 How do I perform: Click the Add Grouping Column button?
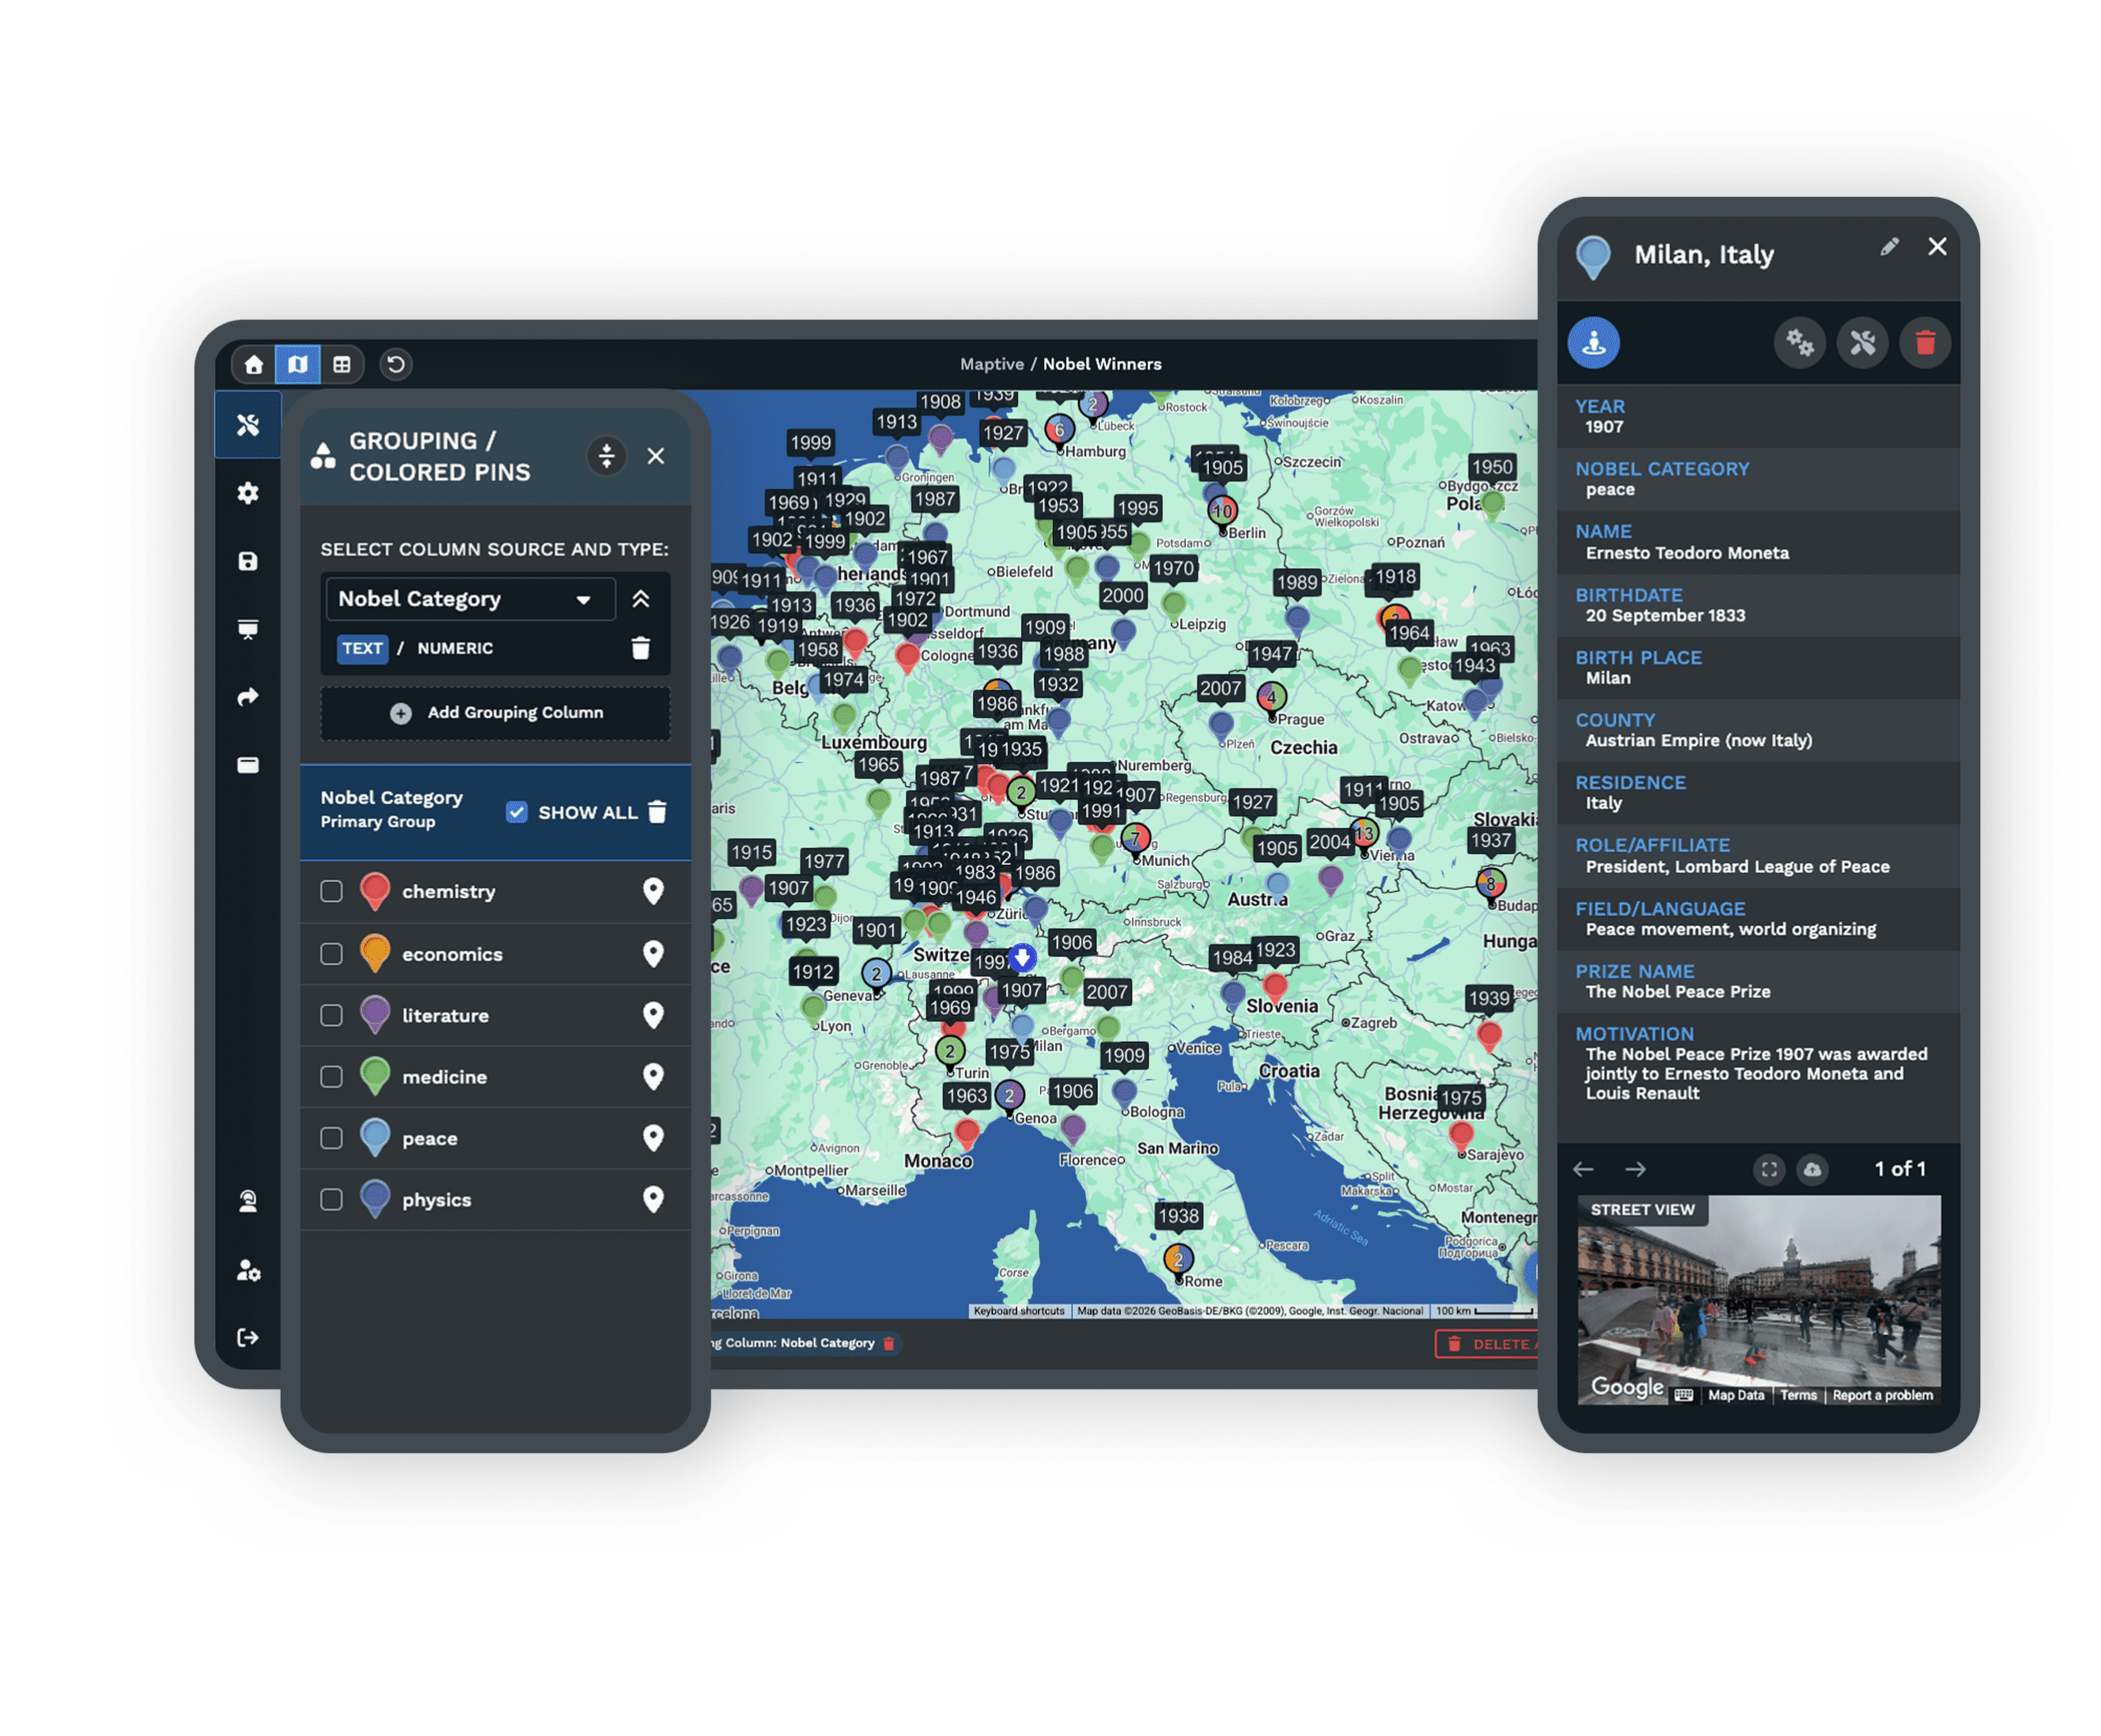coord(495,713)
